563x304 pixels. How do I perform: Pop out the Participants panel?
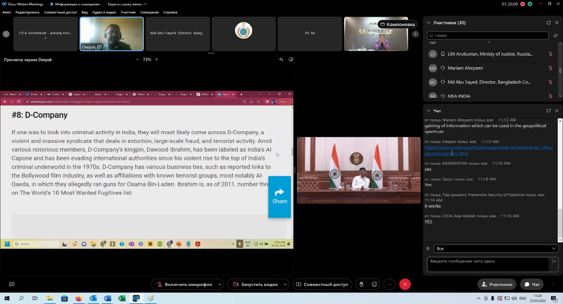click(548, 23)
